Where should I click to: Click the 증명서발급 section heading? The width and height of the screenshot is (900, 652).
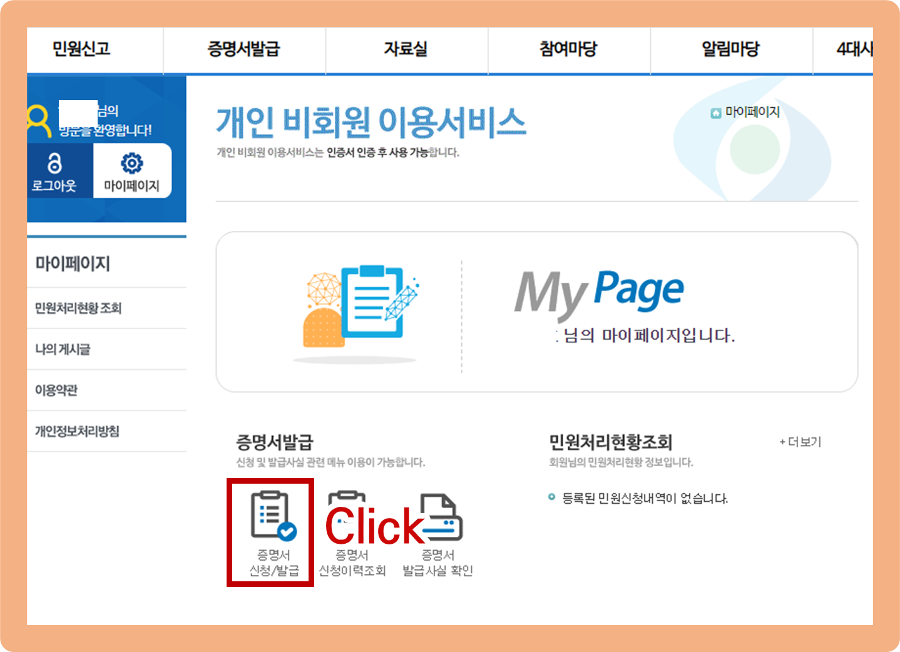274,442
